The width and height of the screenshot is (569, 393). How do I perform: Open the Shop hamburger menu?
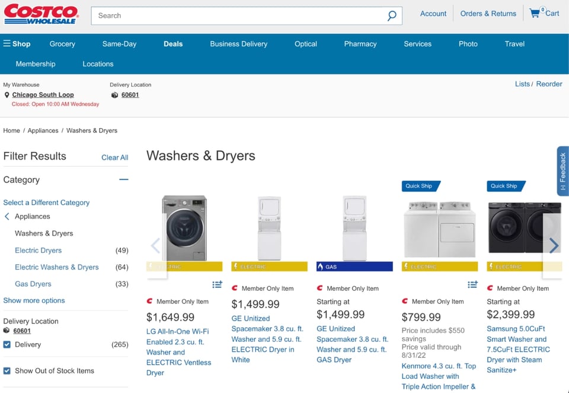pos(17,44)
